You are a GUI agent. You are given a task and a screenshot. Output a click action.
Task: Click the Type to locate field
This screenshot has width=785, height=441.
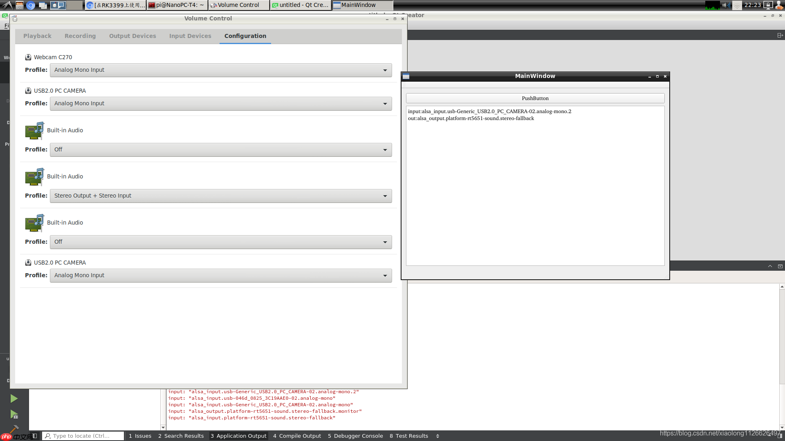(x=84, y=436)
